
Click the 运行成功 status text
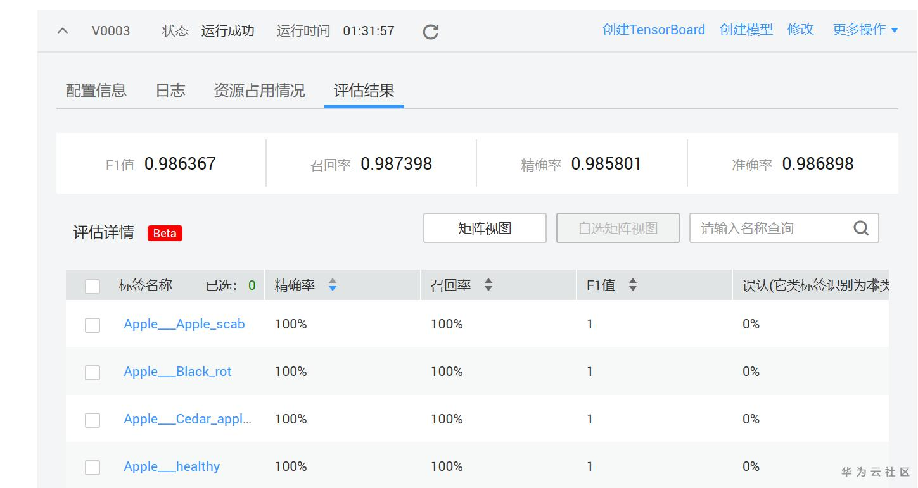228,30
